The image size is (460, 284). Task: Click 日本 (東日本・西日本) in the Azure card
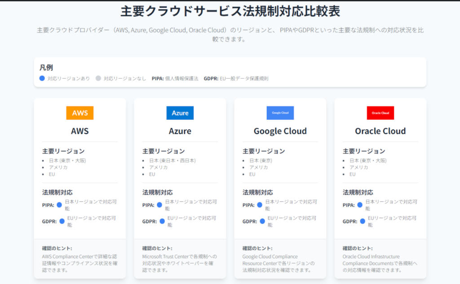172,161
